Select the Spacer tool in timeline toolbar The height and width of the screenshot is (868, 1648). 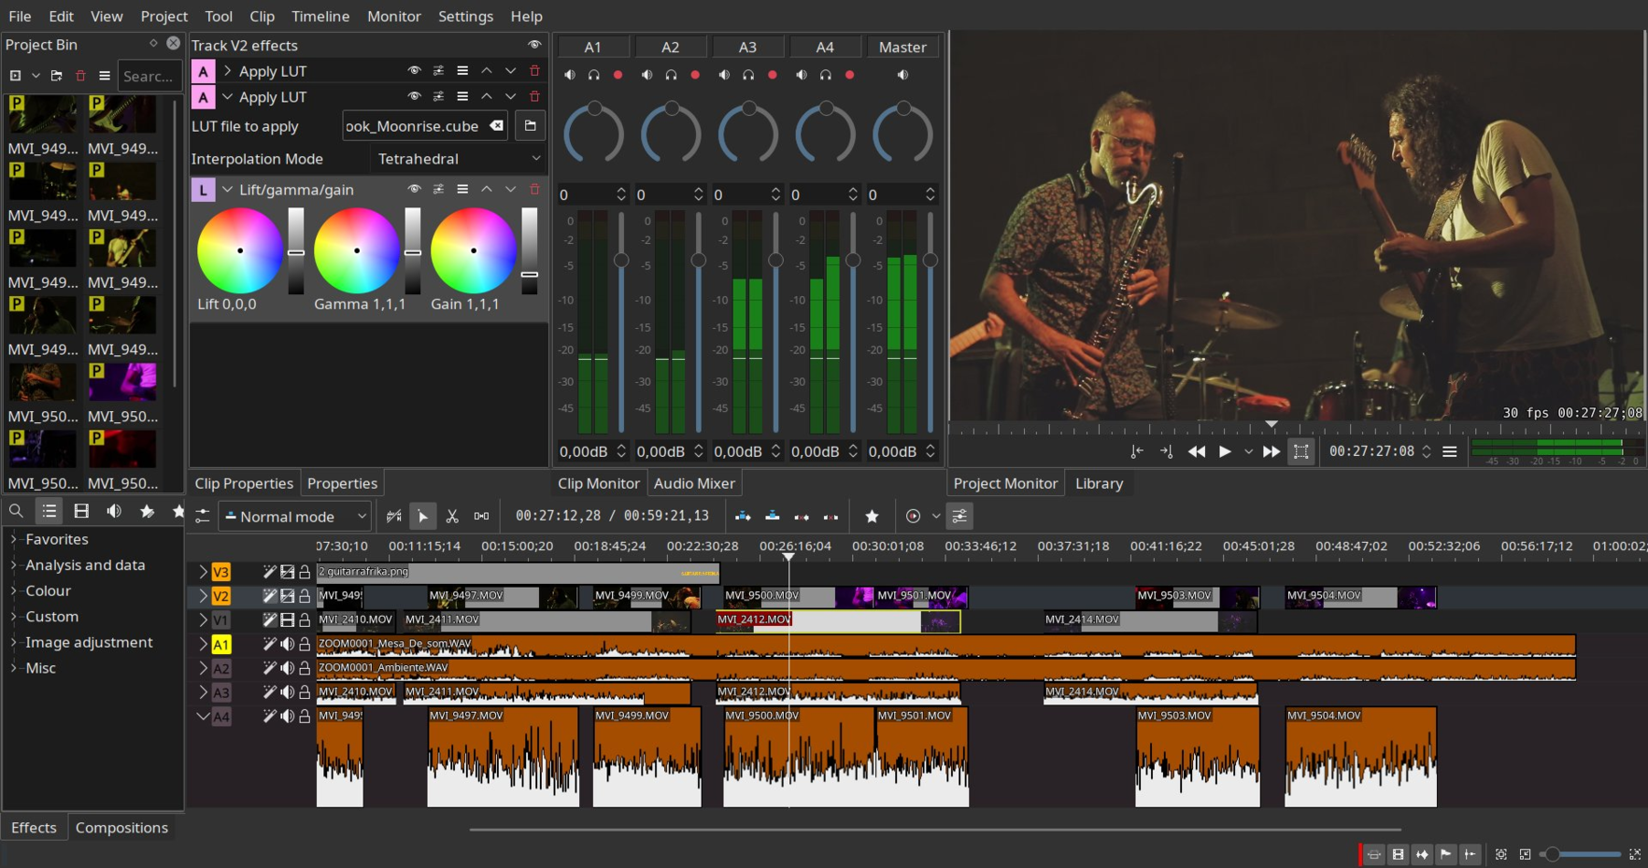pos(481,517)
